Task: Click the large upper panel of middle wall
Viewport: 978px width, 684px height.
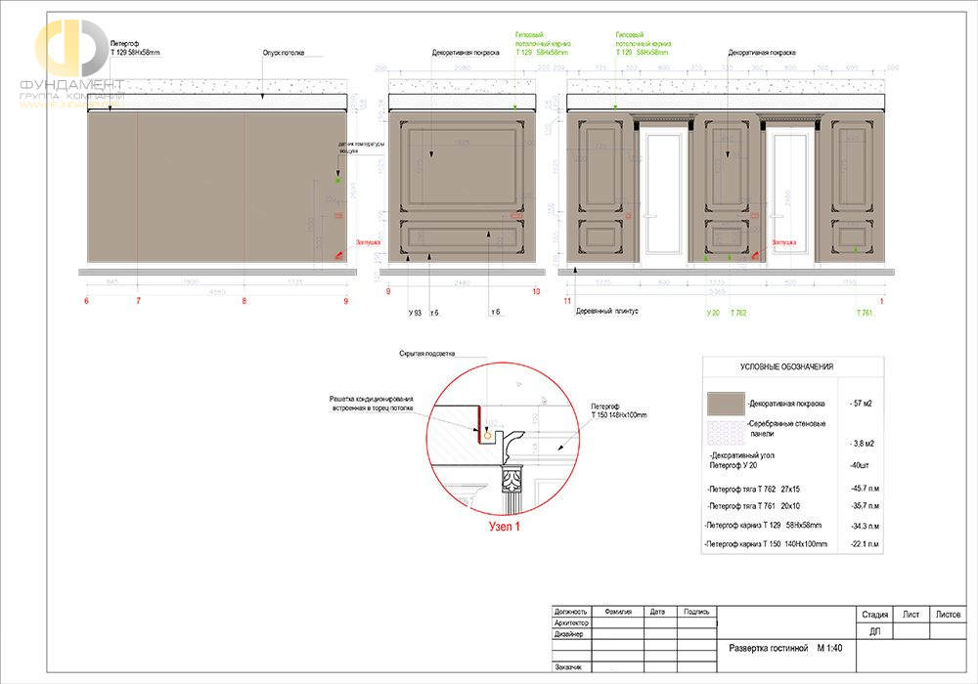Action: coord(462,165)
